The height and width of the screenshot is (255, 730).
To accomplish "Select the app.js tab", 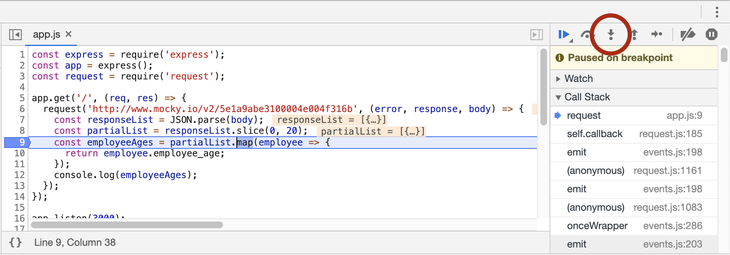I will [47, 34].
